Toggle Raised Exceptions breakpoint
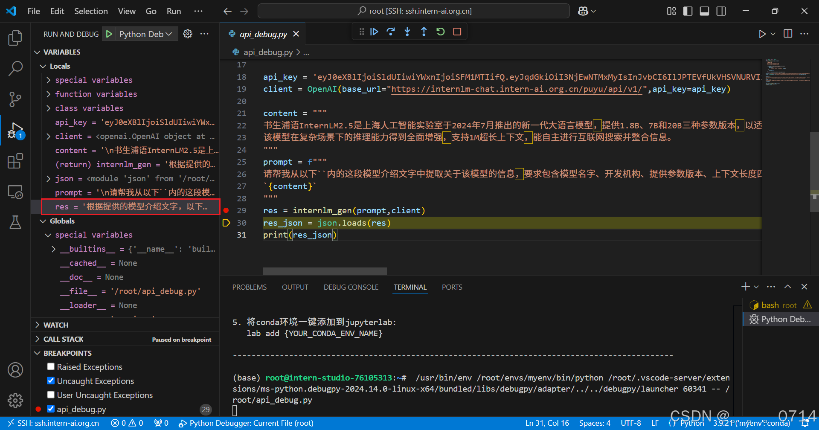Screen dimensions: 819x430 point(51,366)
